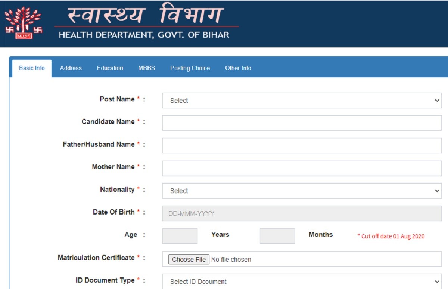
Task: Expand the ID Document Type dropdown
Action: tap(301, 282)
